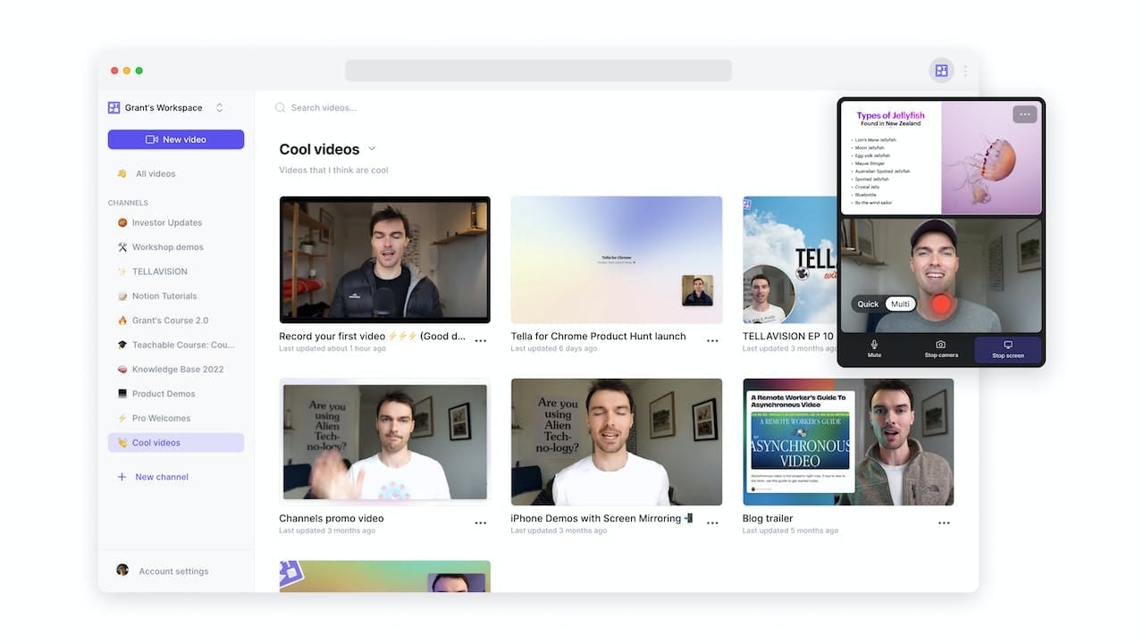1144x643 pixels.
Task: Stop camera in the recorder
Action: (x=941, y=349)
